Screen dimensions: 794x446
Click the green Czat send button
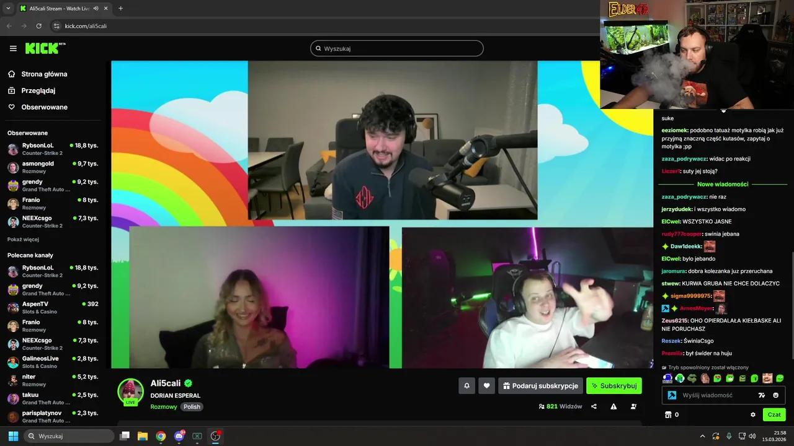point(774,414)
